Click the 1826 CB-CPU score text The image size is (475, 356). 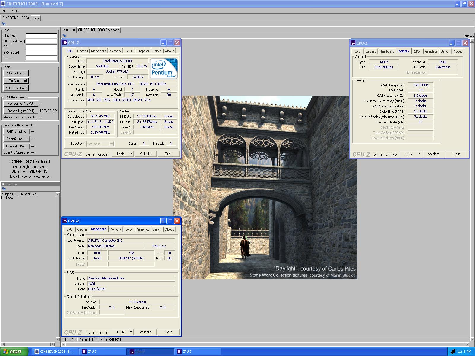[x=48, y=111]
